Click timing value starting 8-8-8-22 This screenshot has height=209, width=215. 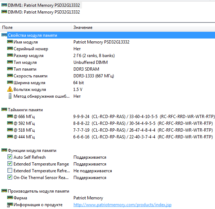coord(143,123)
